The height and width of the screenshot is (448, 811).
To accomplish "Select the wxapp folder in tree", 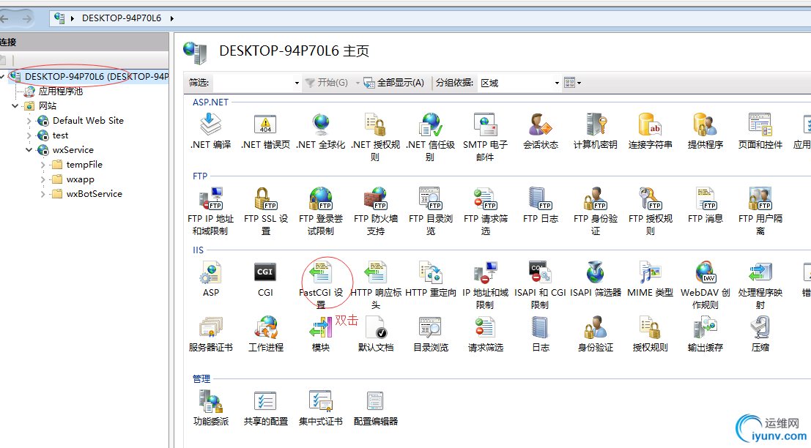I will [x=80, y=179].
